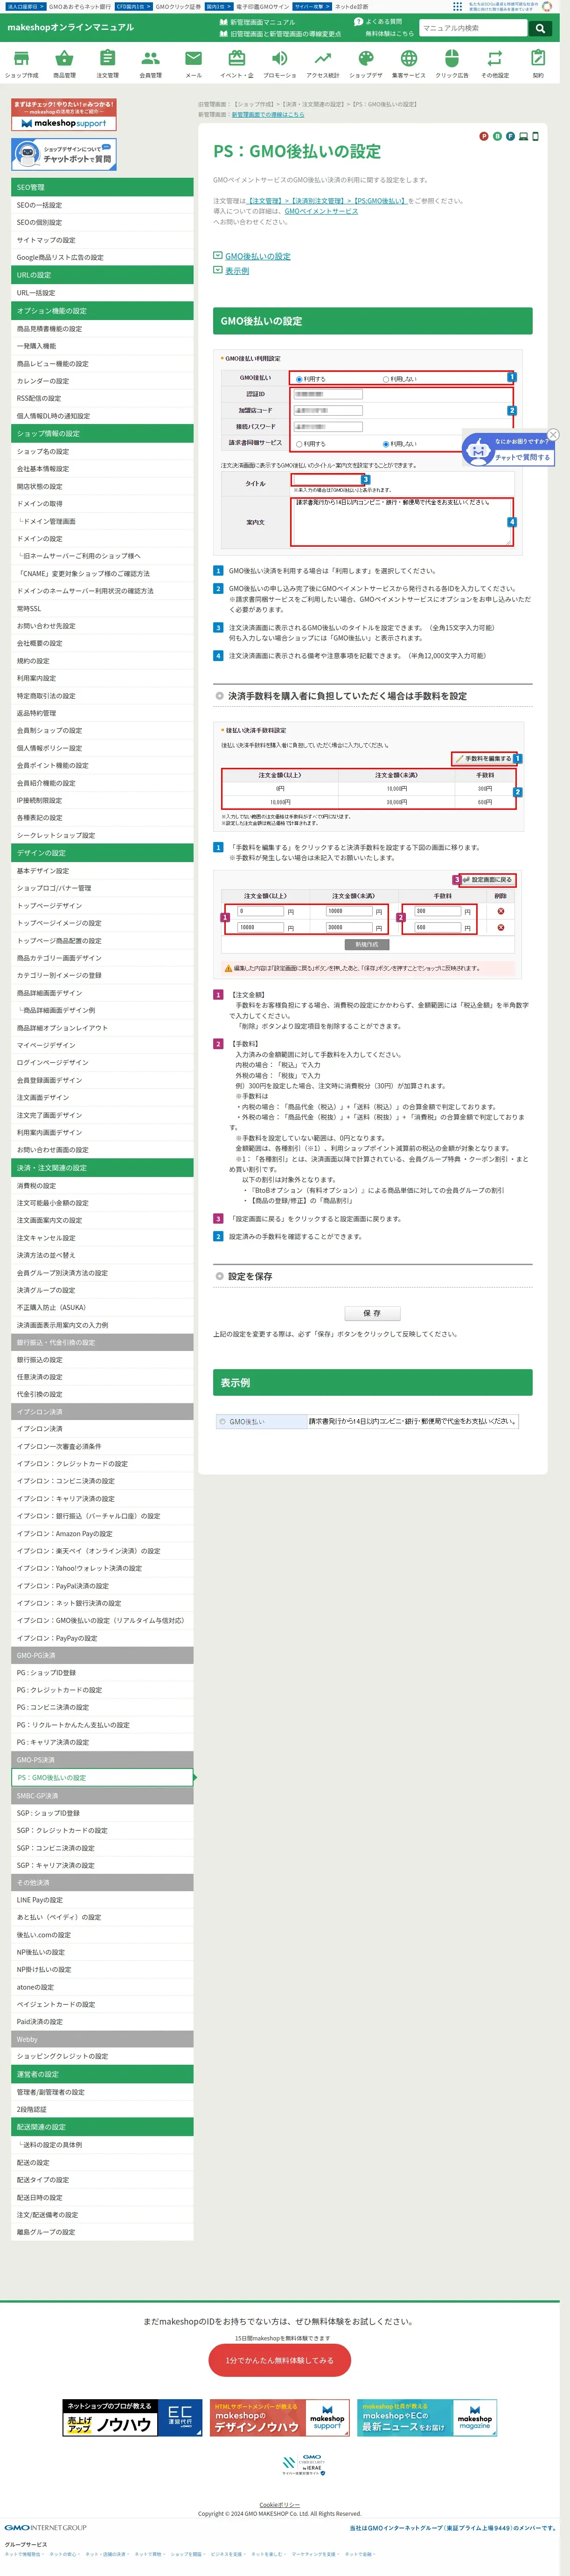Viewport: 570px width, 2576px height.
Task: Click inside the マニュアル内検索 search field
Action: 473,28
